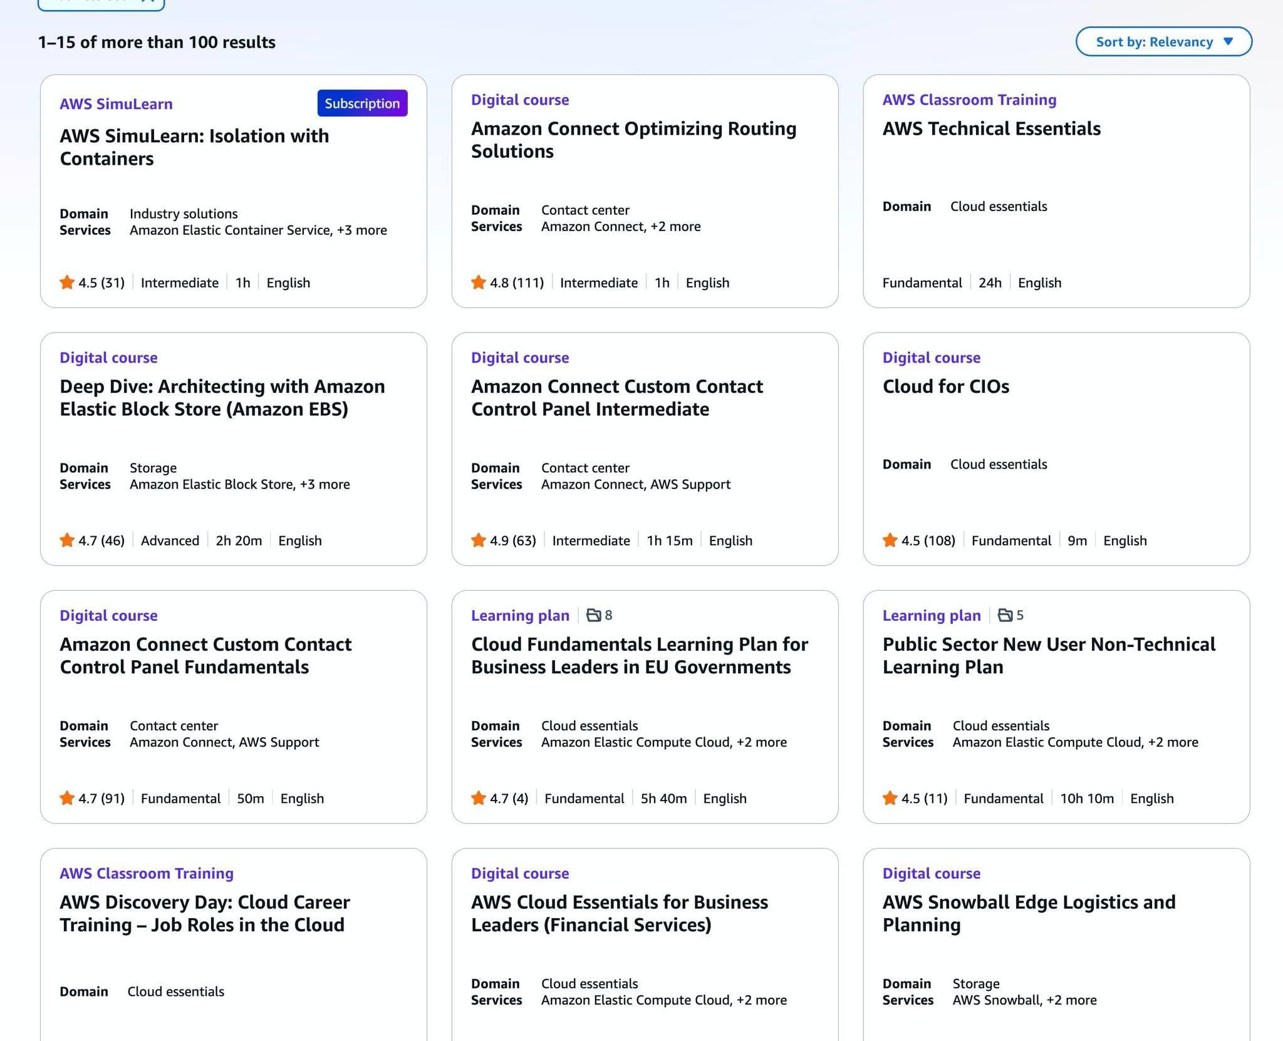Click 'Amazon Elastic Container Service, +3 more' text
This screenshot has height=1041, width=1283.
click(258, 230)
